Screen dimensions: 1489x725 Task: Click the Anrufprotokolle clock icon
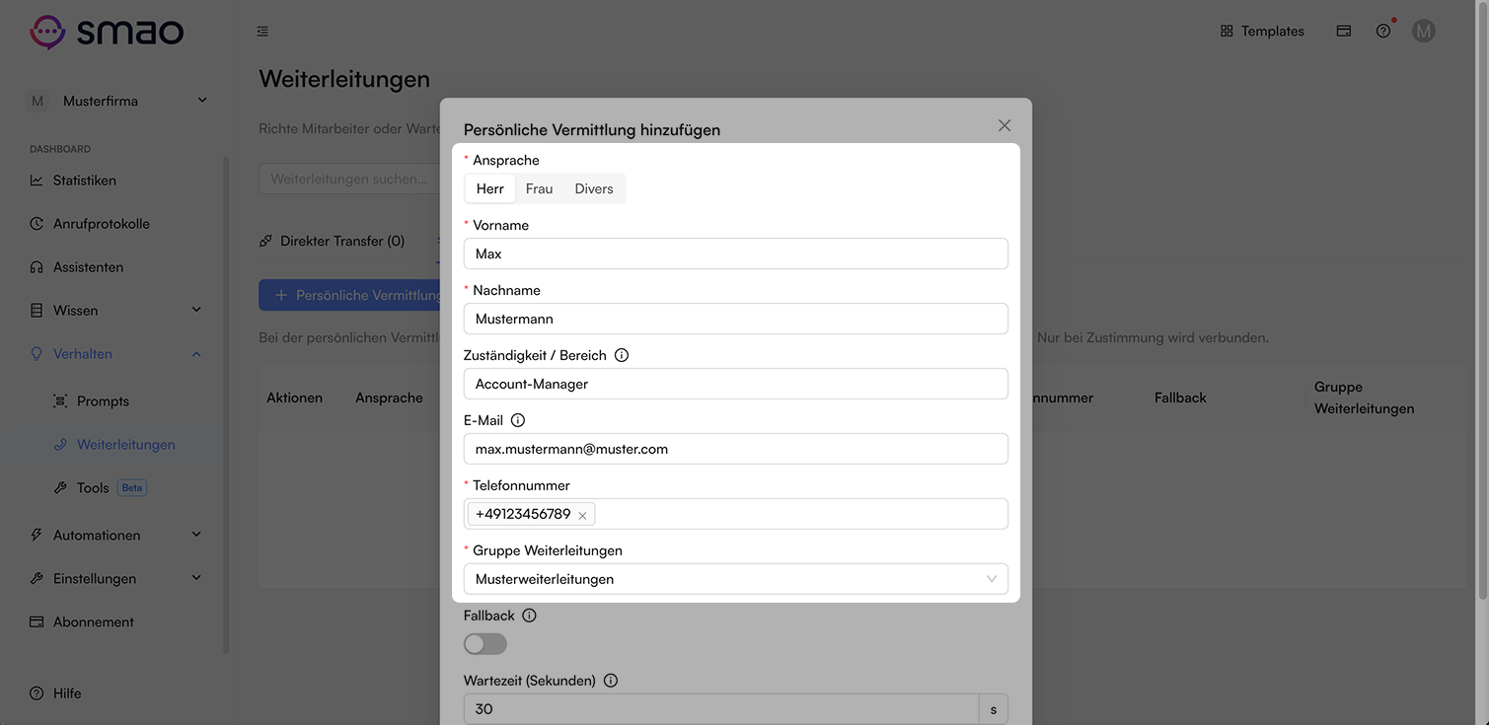pos(37,224)
